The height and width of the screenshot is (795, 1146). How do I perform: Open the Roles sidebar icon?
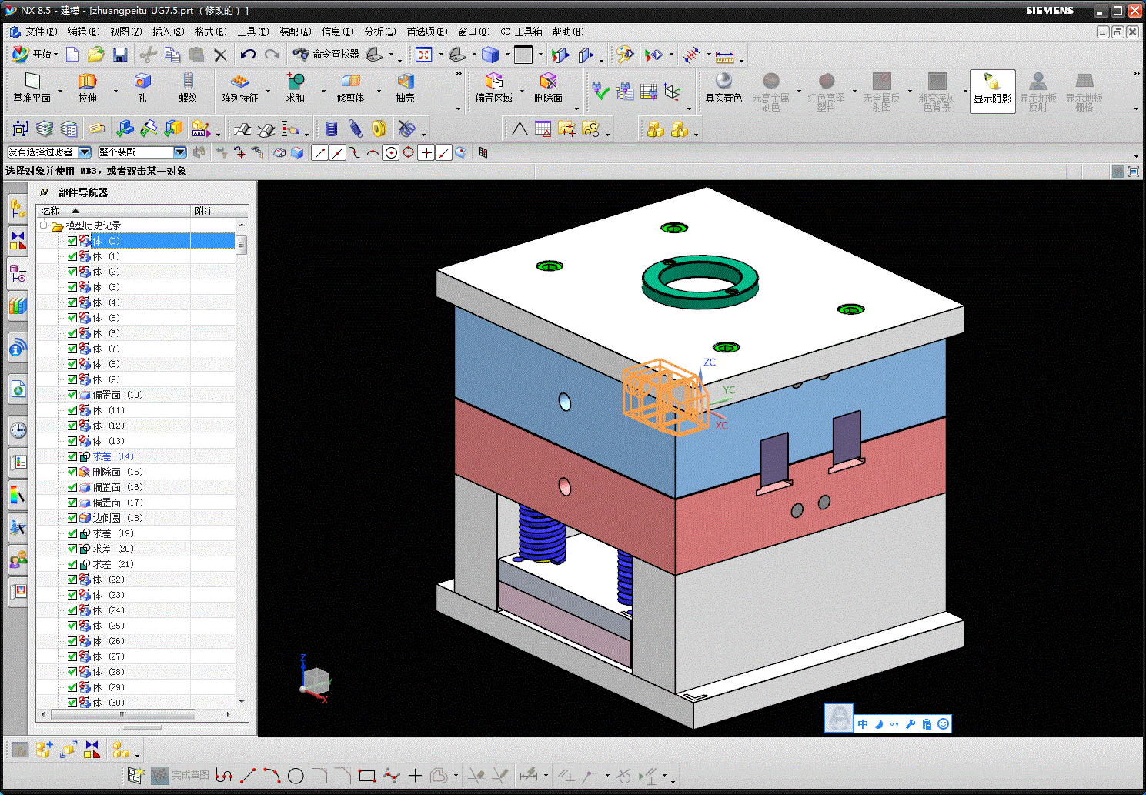18,559
